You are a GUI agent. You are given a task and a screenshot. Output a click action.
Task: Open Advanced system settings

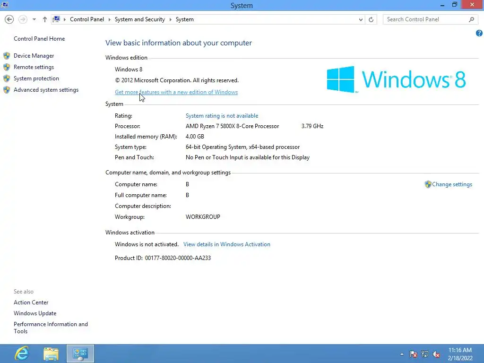tap(46, 90)
